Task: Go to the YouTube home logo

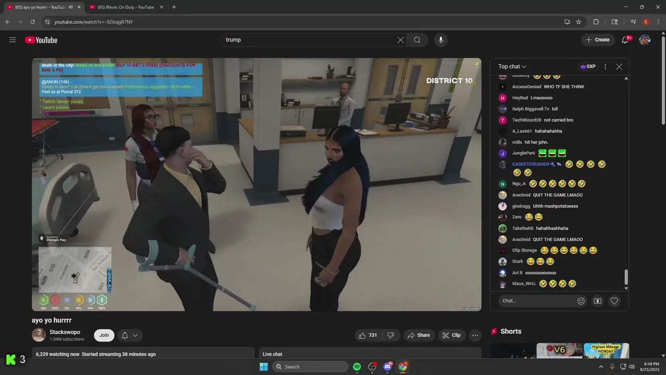Action: point(41,40)
